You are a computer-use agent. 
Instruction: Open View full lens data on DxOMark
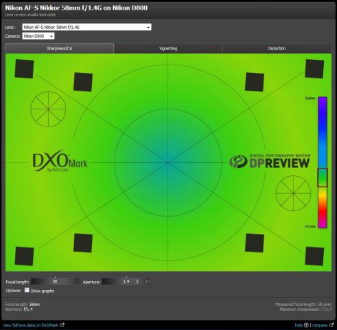pos(31,325)
